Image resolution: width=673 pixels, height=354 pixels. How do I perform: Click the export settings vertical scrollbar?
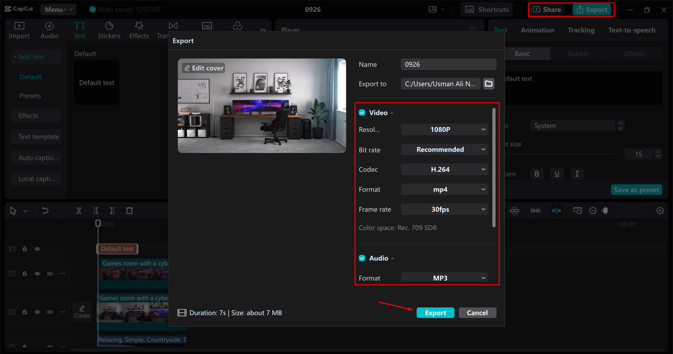coord(494,168)
